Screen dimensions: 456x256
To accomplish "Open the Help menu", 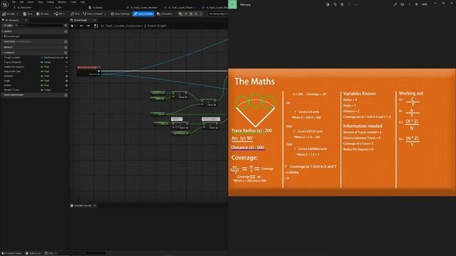I will (x=83, y=2).
